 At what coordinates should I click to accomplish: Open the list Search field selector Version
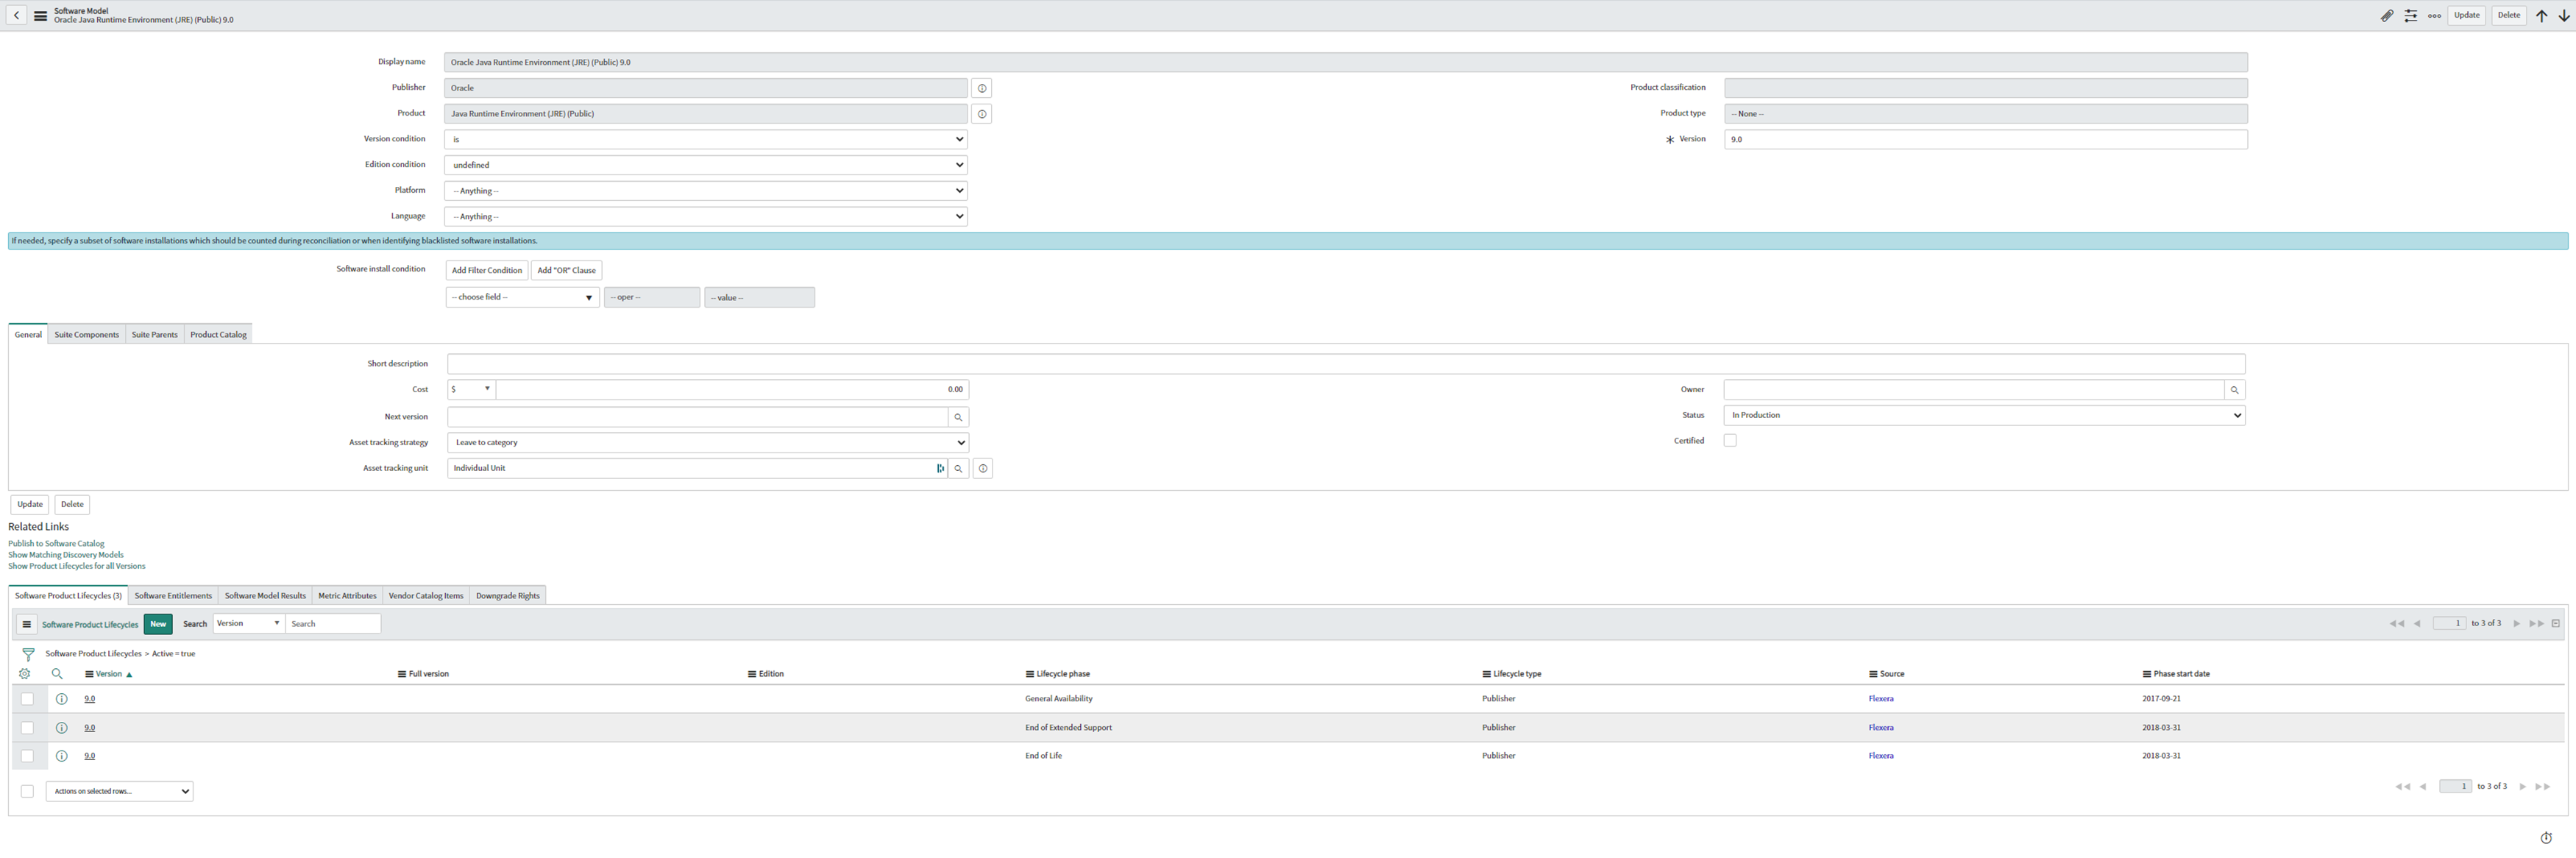point(249,623)
